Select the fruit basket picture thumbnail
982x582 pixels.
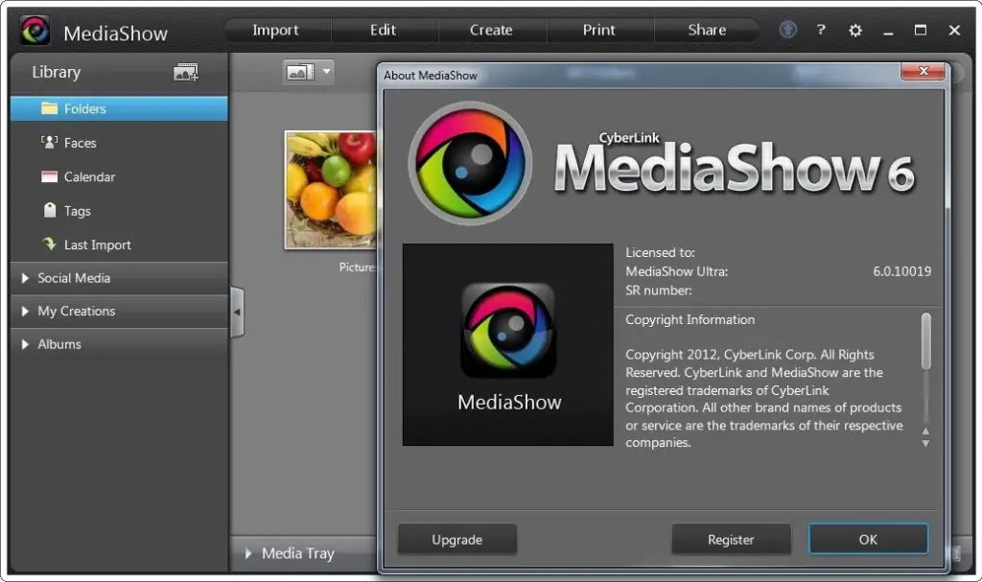[331, 190]
